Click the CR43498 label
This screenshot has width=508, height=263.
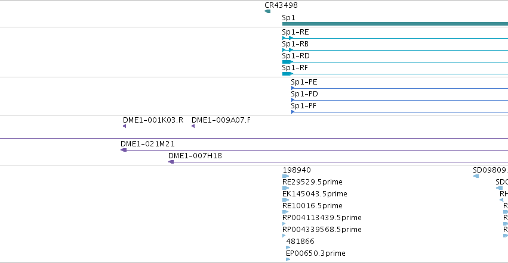pos(281,5)
